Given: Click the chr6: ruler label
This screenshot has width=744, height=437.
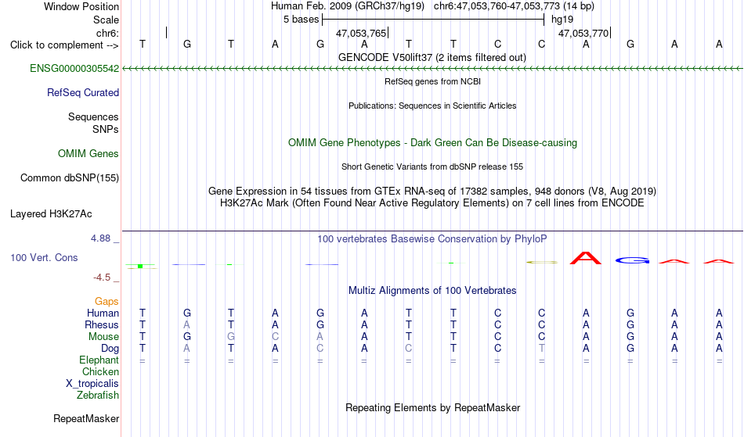Looking at the screenshot, I should tap(108, 33).
